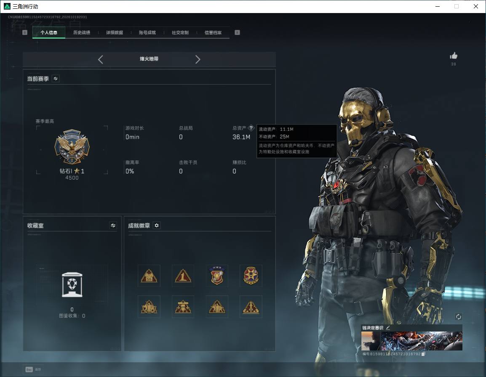Viewport: 486px width, 377px height.
Task: Click the 0% 撤离率 value
Action: 130,171
